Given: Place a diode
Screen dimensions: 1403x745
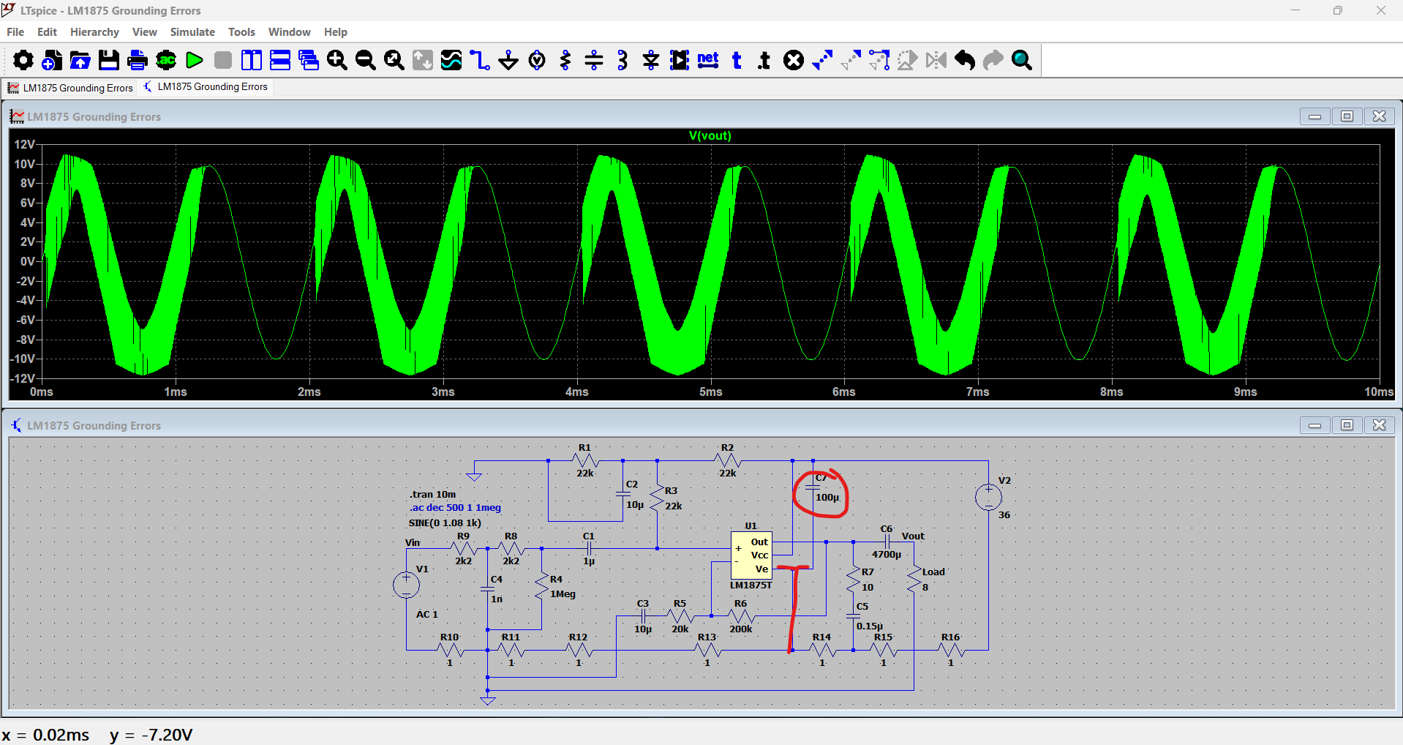Looking at the screenshot, I should point(651,60).
